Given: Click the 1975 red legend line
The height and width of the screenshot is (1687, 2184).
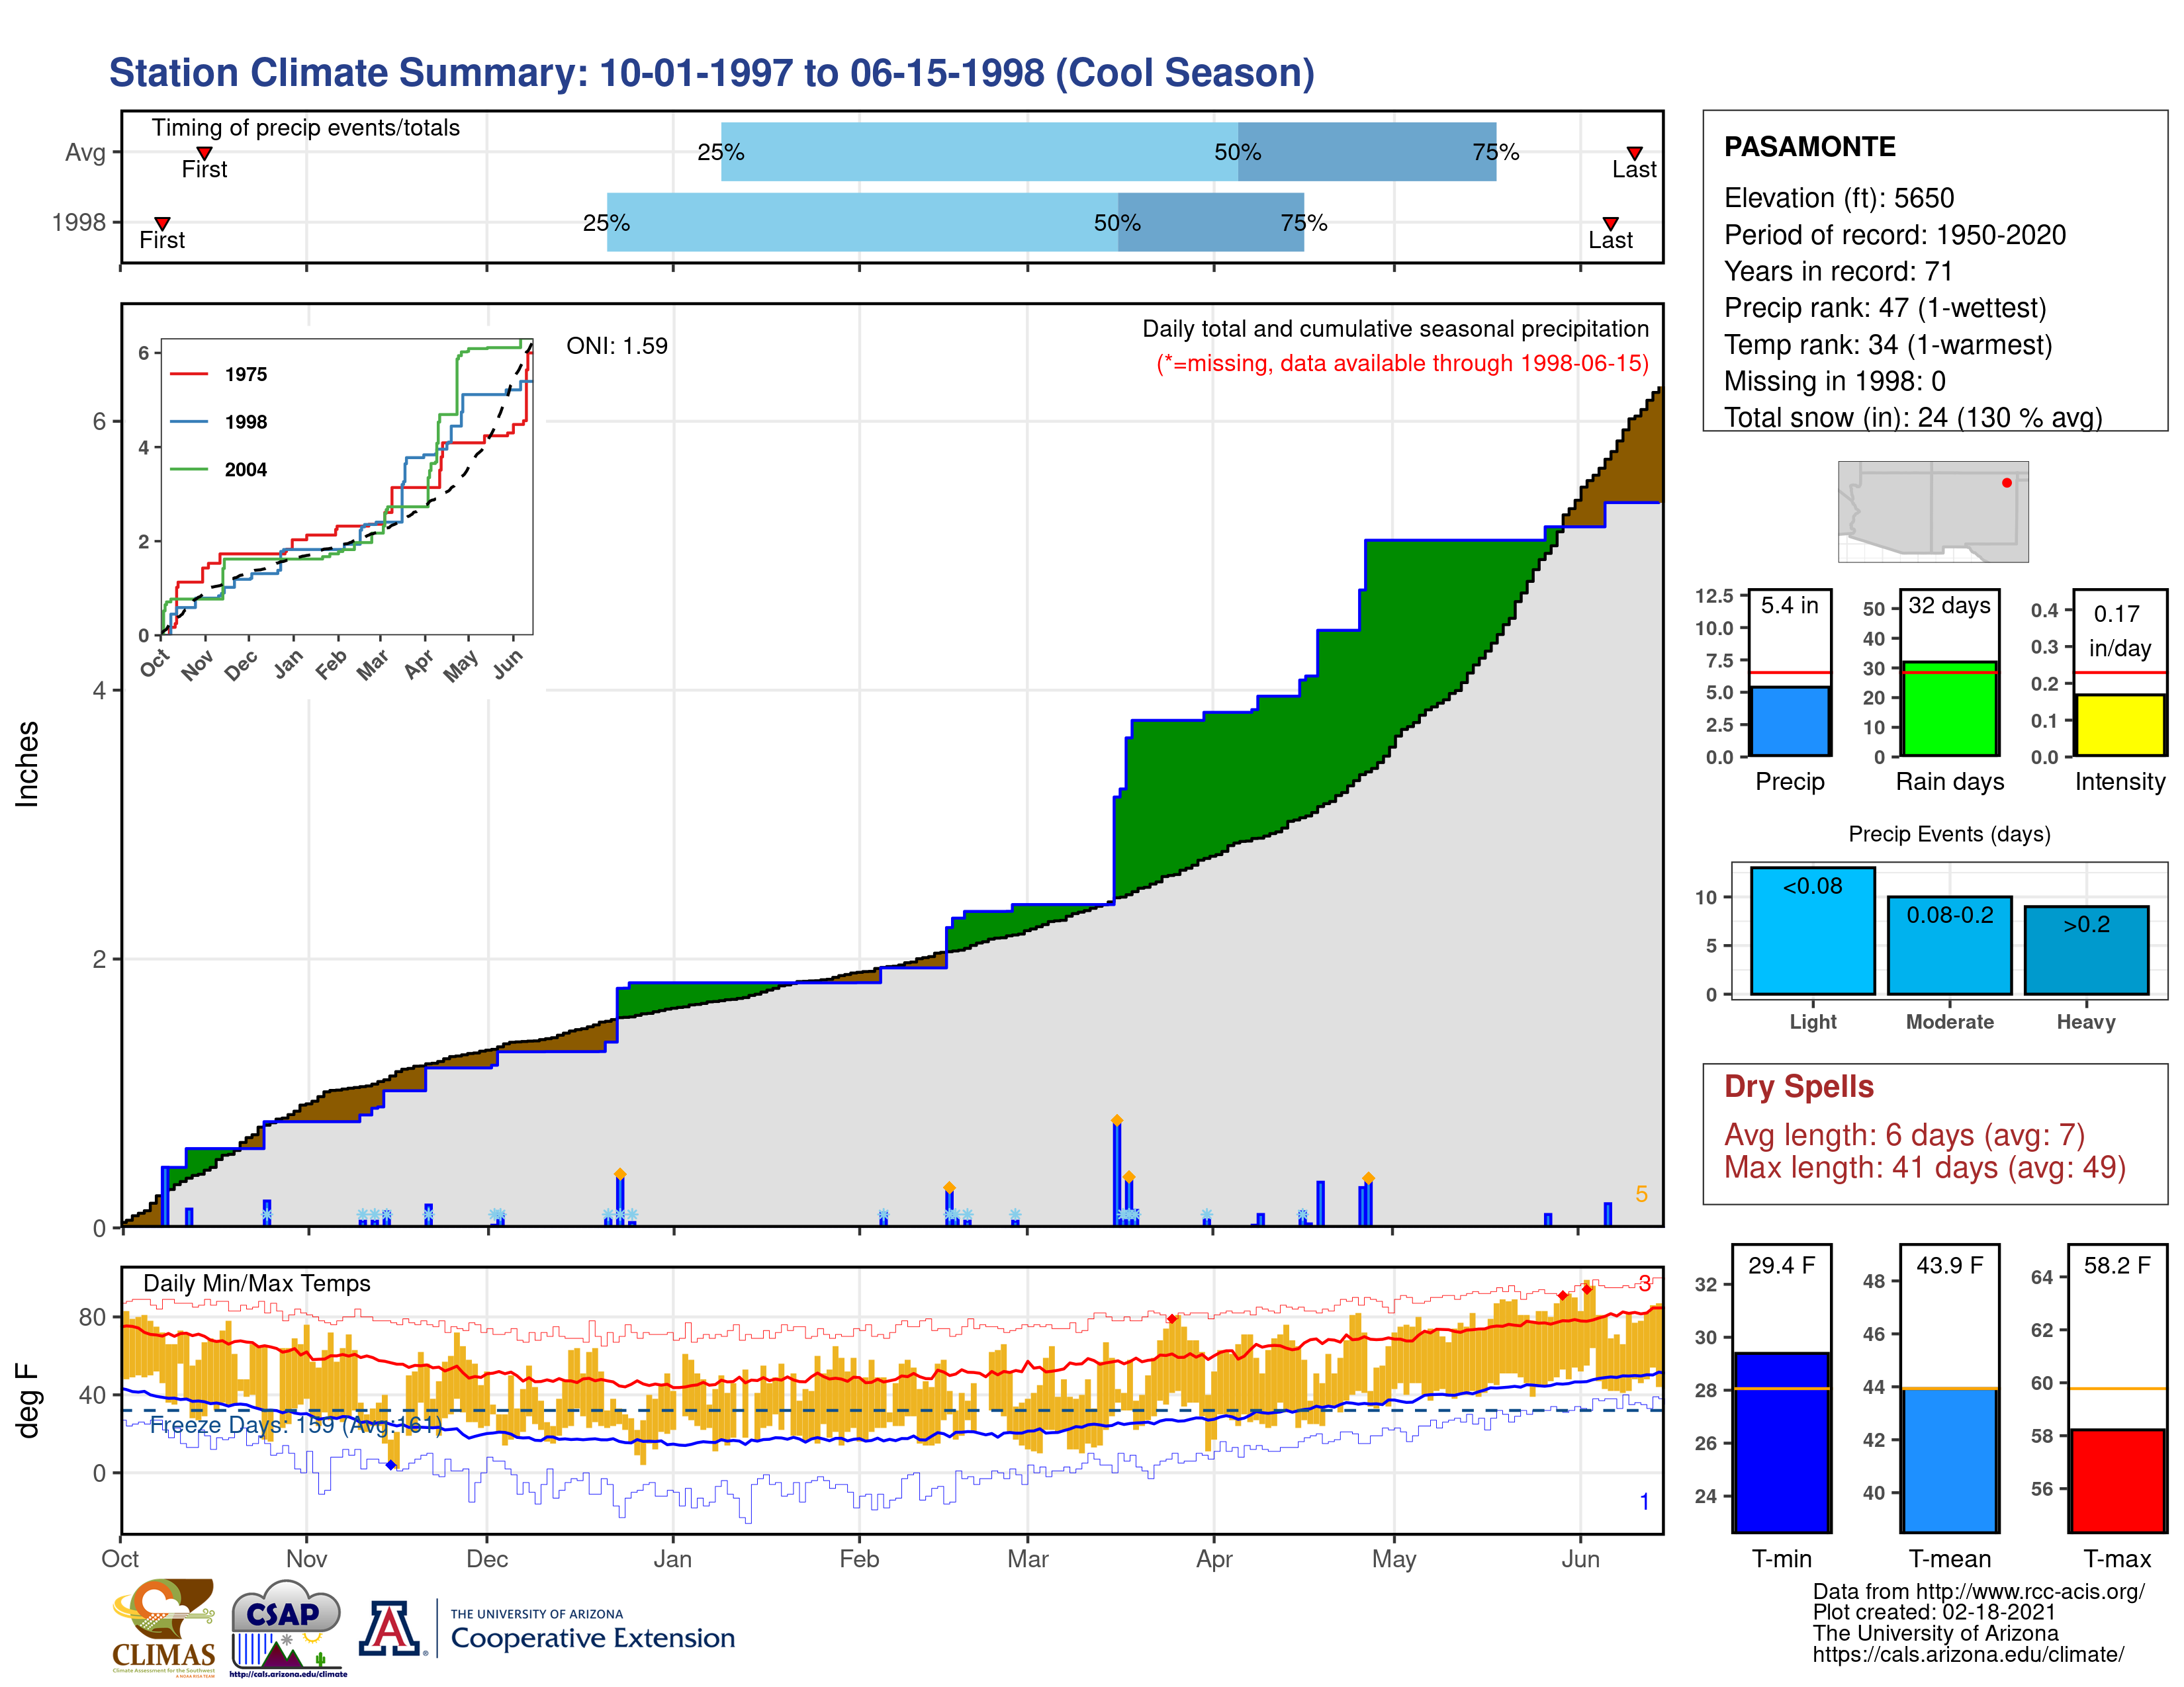Looking at the screenshot, I should 189,374.
